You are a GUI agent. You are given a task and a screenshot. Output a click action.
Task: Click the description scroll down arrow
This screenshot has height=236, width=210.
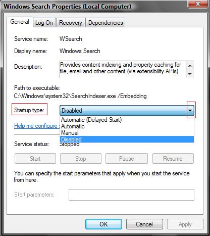[x=190, y=74]
